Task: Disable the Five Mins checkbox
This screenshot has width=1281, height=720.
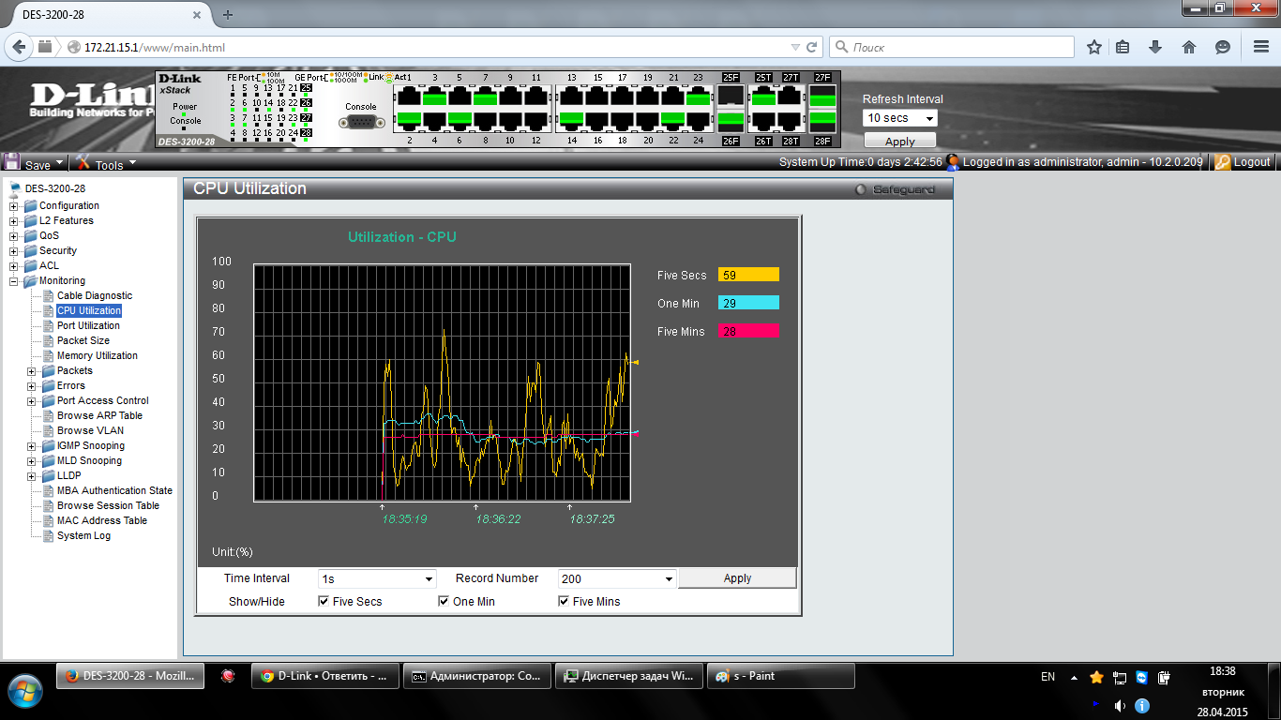Action: tap(564, 602)
